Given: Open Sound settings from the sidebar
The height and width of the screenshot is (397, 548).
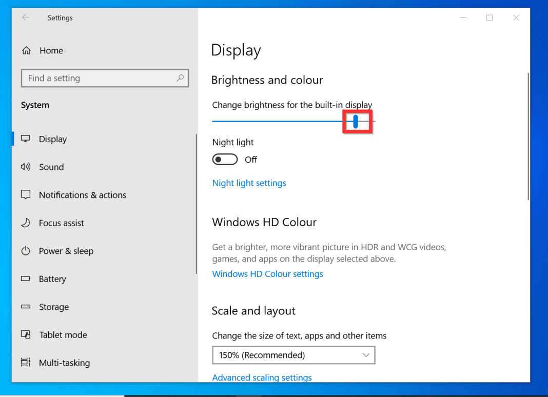Looking at the screenshot, I should (x=51, y=167).
